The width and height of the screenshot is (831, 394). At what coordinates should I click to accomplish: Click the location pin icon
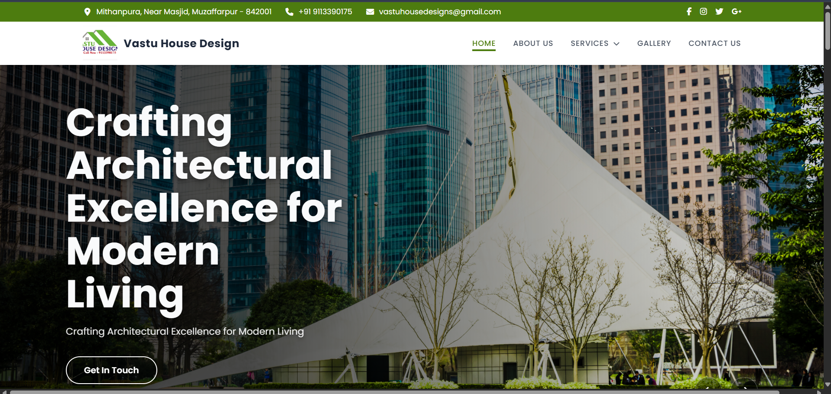click(x=87, y=12)
